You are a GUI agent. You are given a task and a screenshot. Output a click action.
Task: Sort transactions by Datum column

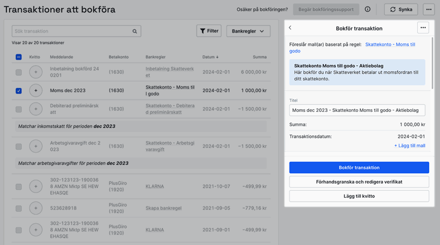210,57
